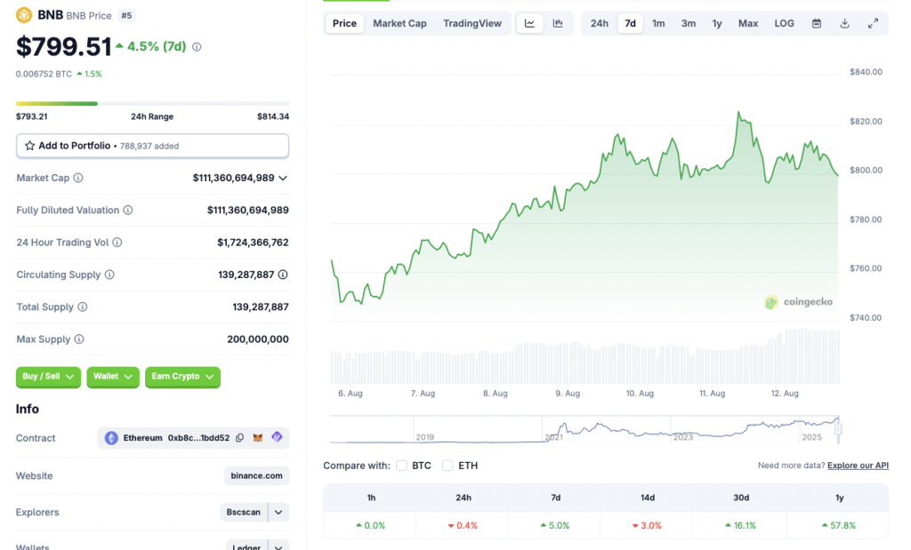Switch to the TradingView tab
The width and height of the screenshot is (911, 550).
click(472, 23)
